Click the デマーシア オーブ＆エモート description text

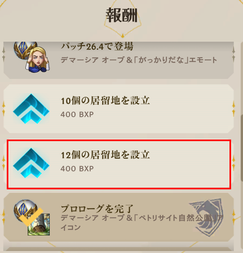tap(139, 60)
